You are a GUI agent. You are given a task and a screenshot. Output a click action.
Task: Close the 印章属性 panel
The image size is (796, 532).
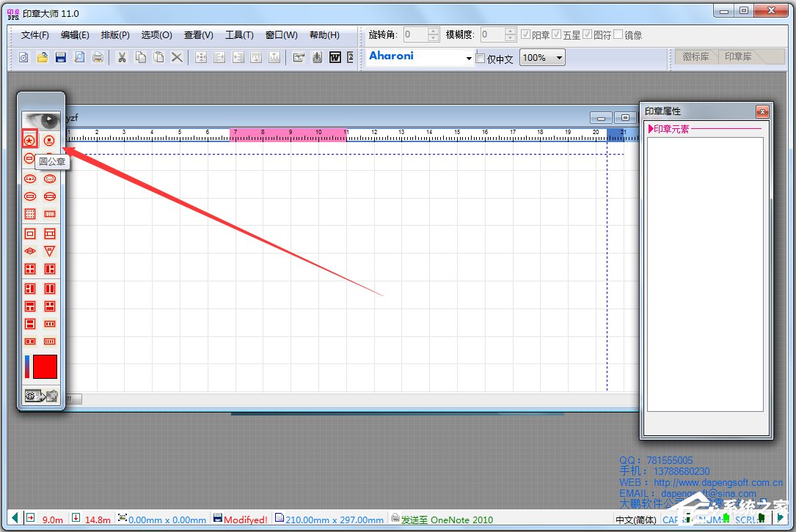(762, 111)
